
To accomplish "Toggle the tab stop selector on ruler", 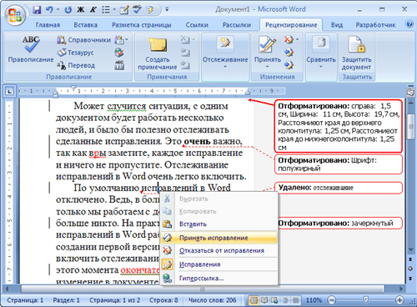I will click(9, 91).
